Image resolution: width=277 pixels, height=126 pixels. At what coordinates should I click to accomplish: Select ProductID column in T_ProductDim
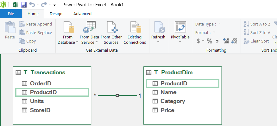(183, 83)
